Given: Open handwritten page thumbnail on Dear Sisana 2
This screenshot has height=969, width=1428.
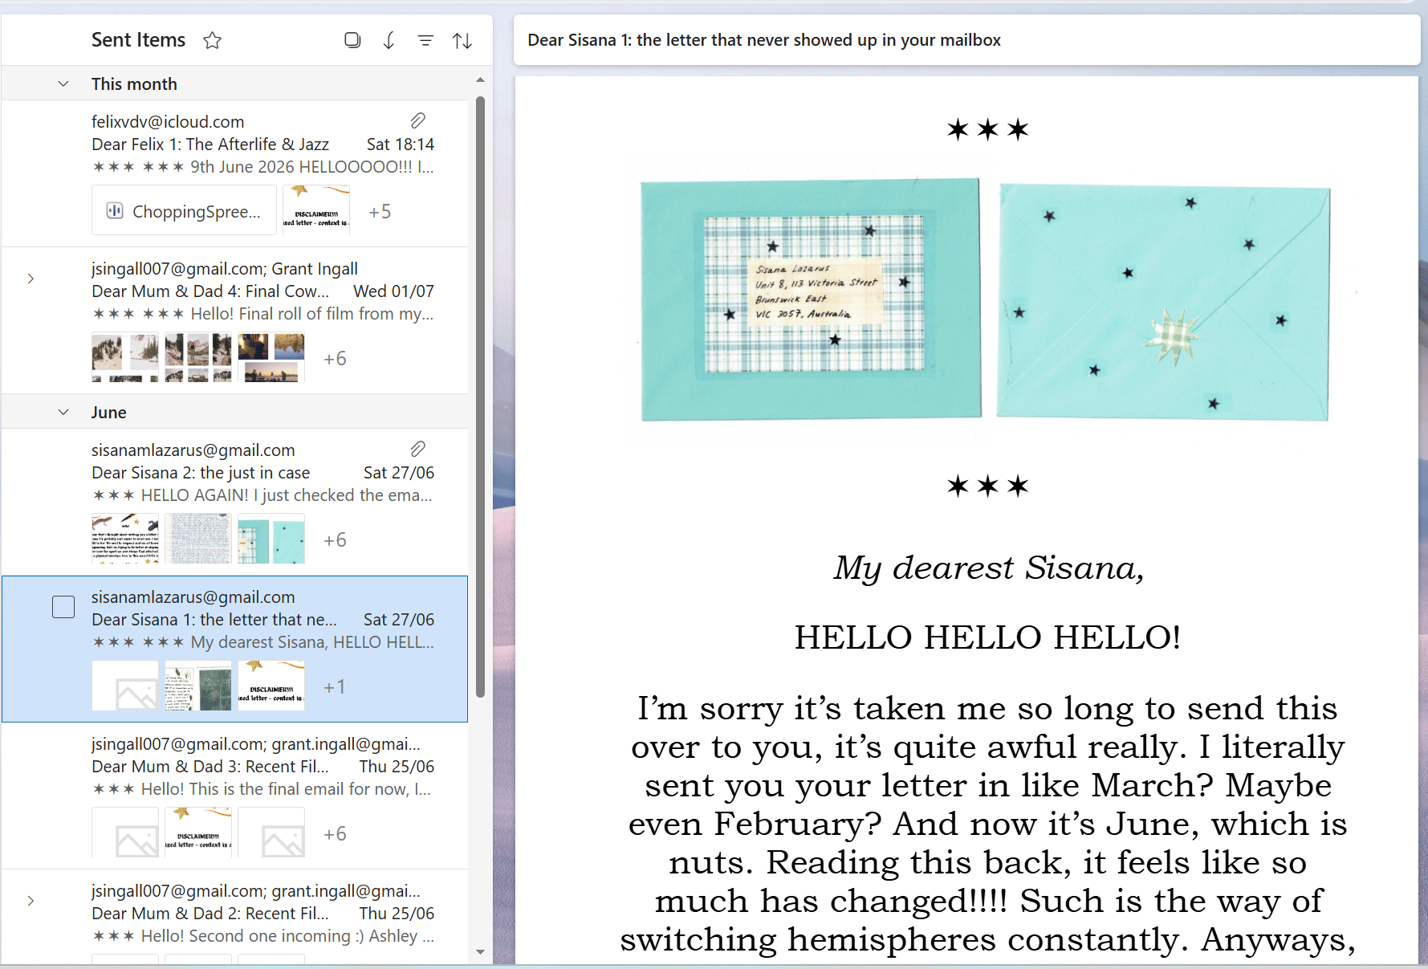Looking at the screenshot, I should [198, 539].
